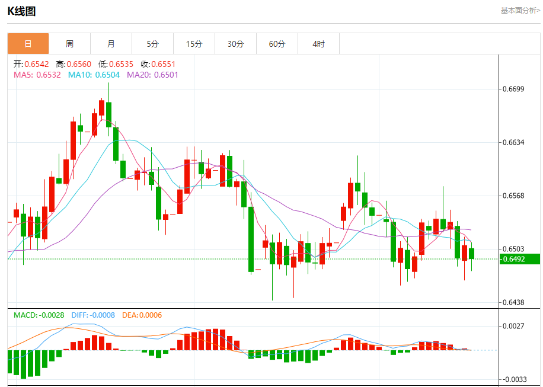This screenshot has width=543, height=387.
Task: Open the 基本面分析 link
Action: click(x=520, y=11)
